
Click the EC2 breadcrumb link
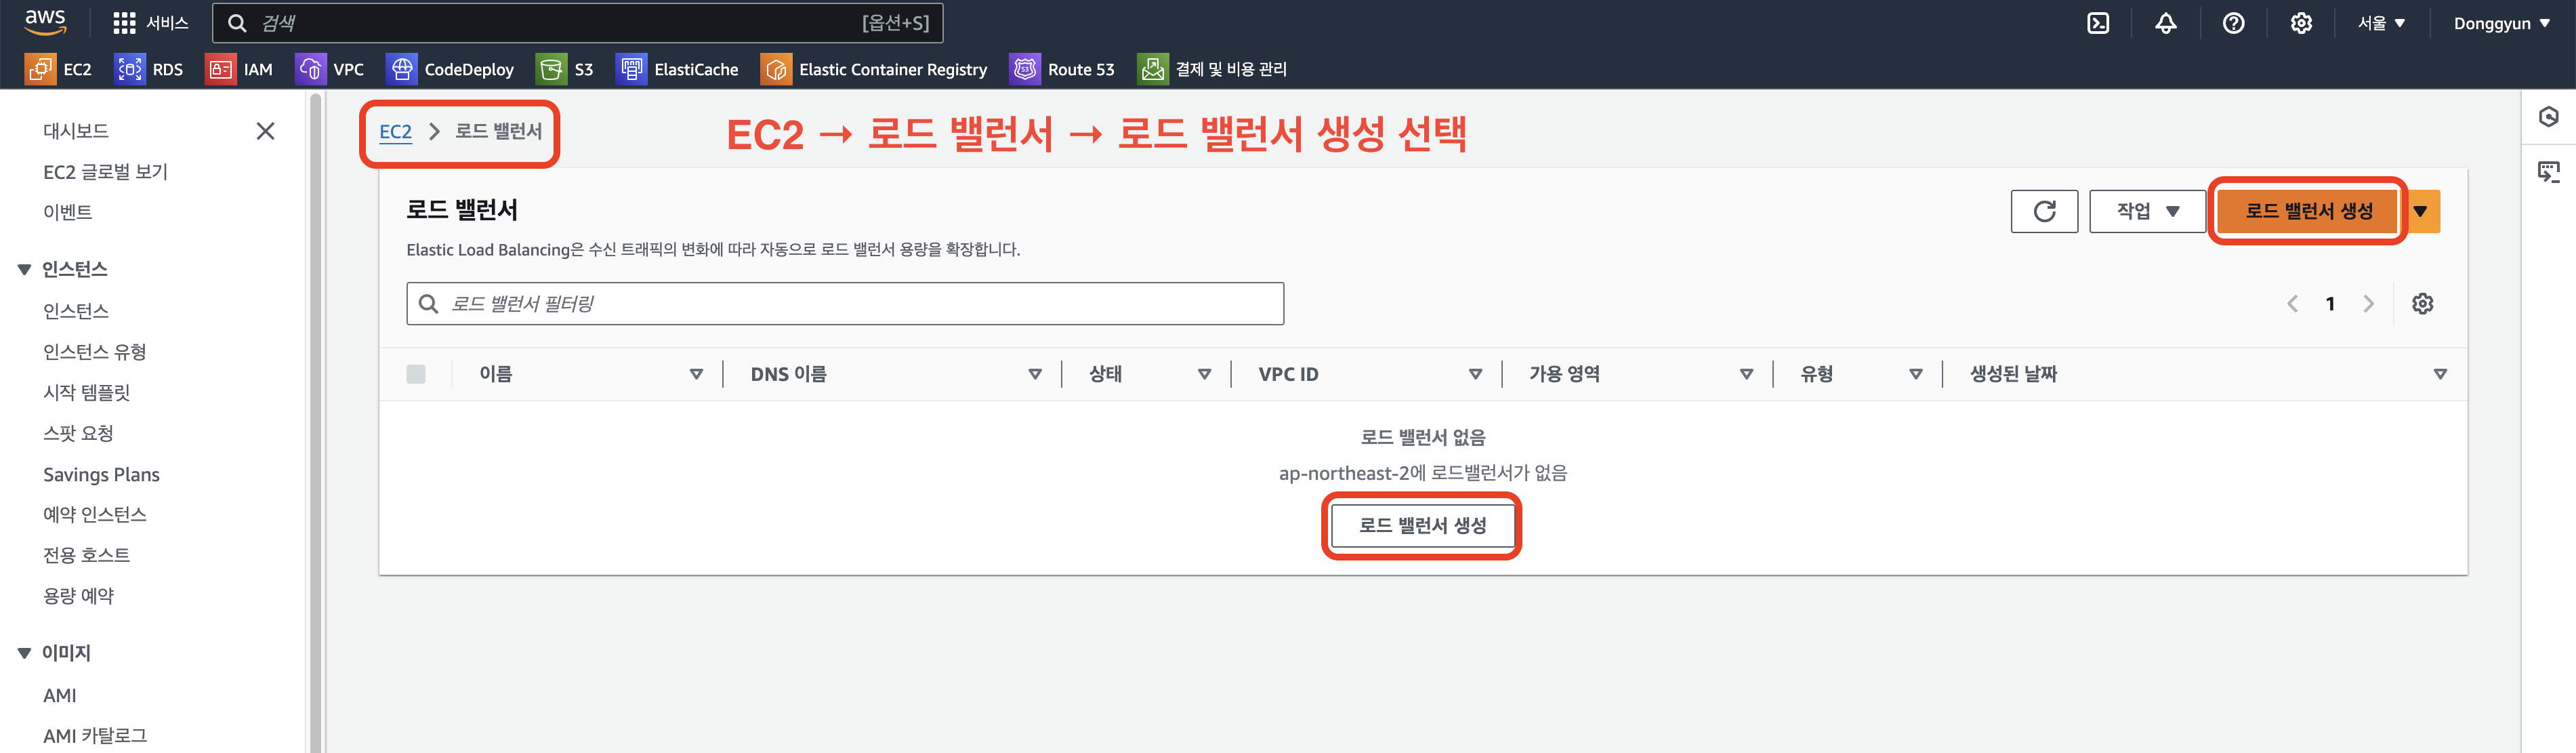pos(395,132)
